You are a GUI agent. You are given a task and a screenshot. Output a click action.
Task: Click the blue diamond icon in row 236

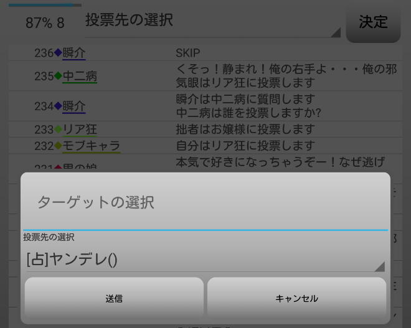pos(59,54)
